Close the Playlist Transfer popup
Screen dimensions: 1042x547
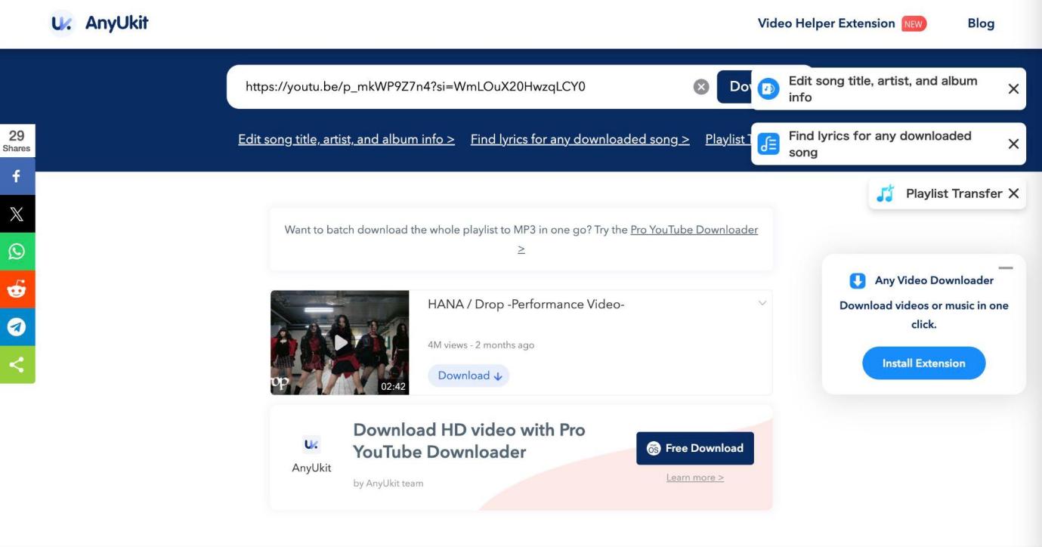pos(1013,193)
